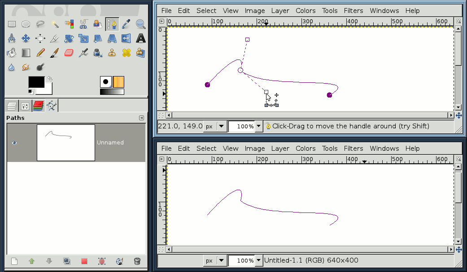The image size is (467, 272).
Task: Choose the Foreground Select tool
Action: (x=97, y=24)
